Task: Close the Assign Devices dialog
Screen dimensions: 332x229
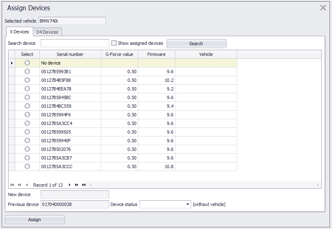Action: coord(323,8)
